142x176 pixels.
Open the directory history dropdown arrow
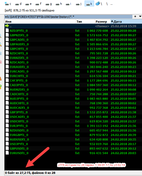pyautogui.click(x=140, y=17)
